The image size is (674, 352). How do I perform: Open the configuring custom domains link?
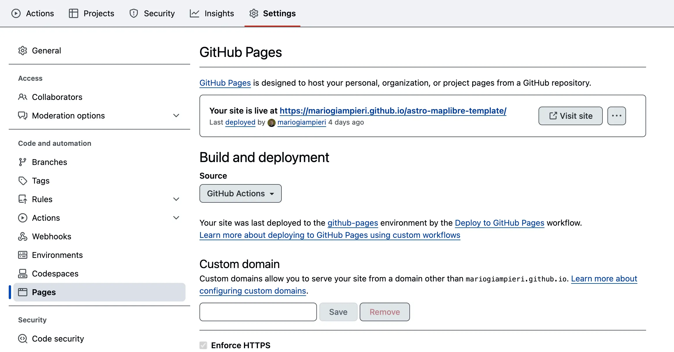point(253,291)
